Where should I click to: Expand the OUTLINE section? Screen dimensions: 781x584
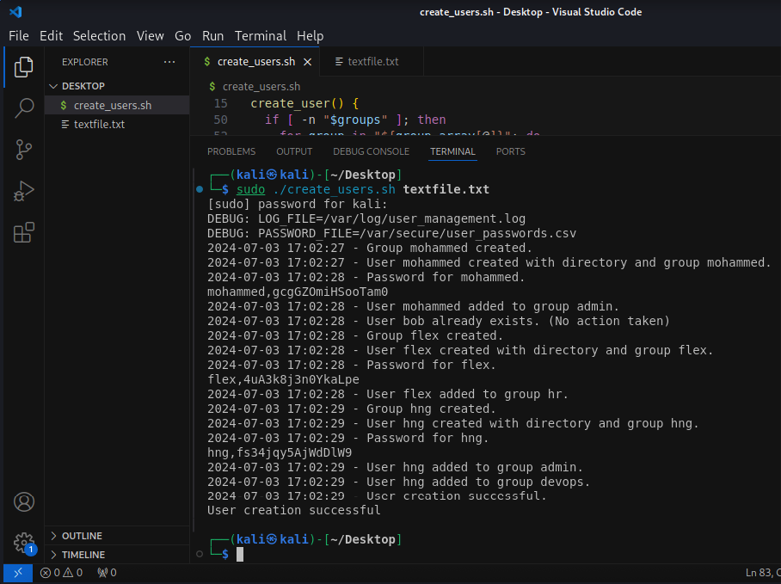click(117, 536)
